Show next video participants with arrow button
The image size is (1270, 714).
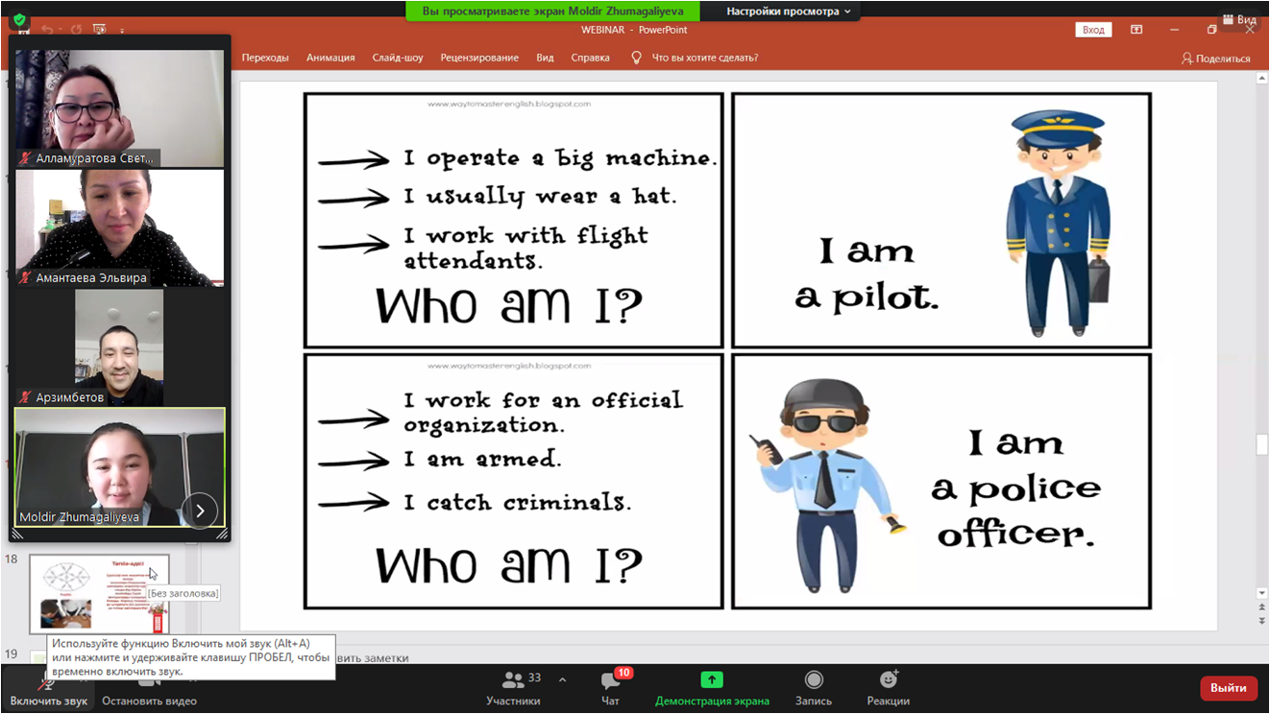pyautogui.click(x=200, y=511)
